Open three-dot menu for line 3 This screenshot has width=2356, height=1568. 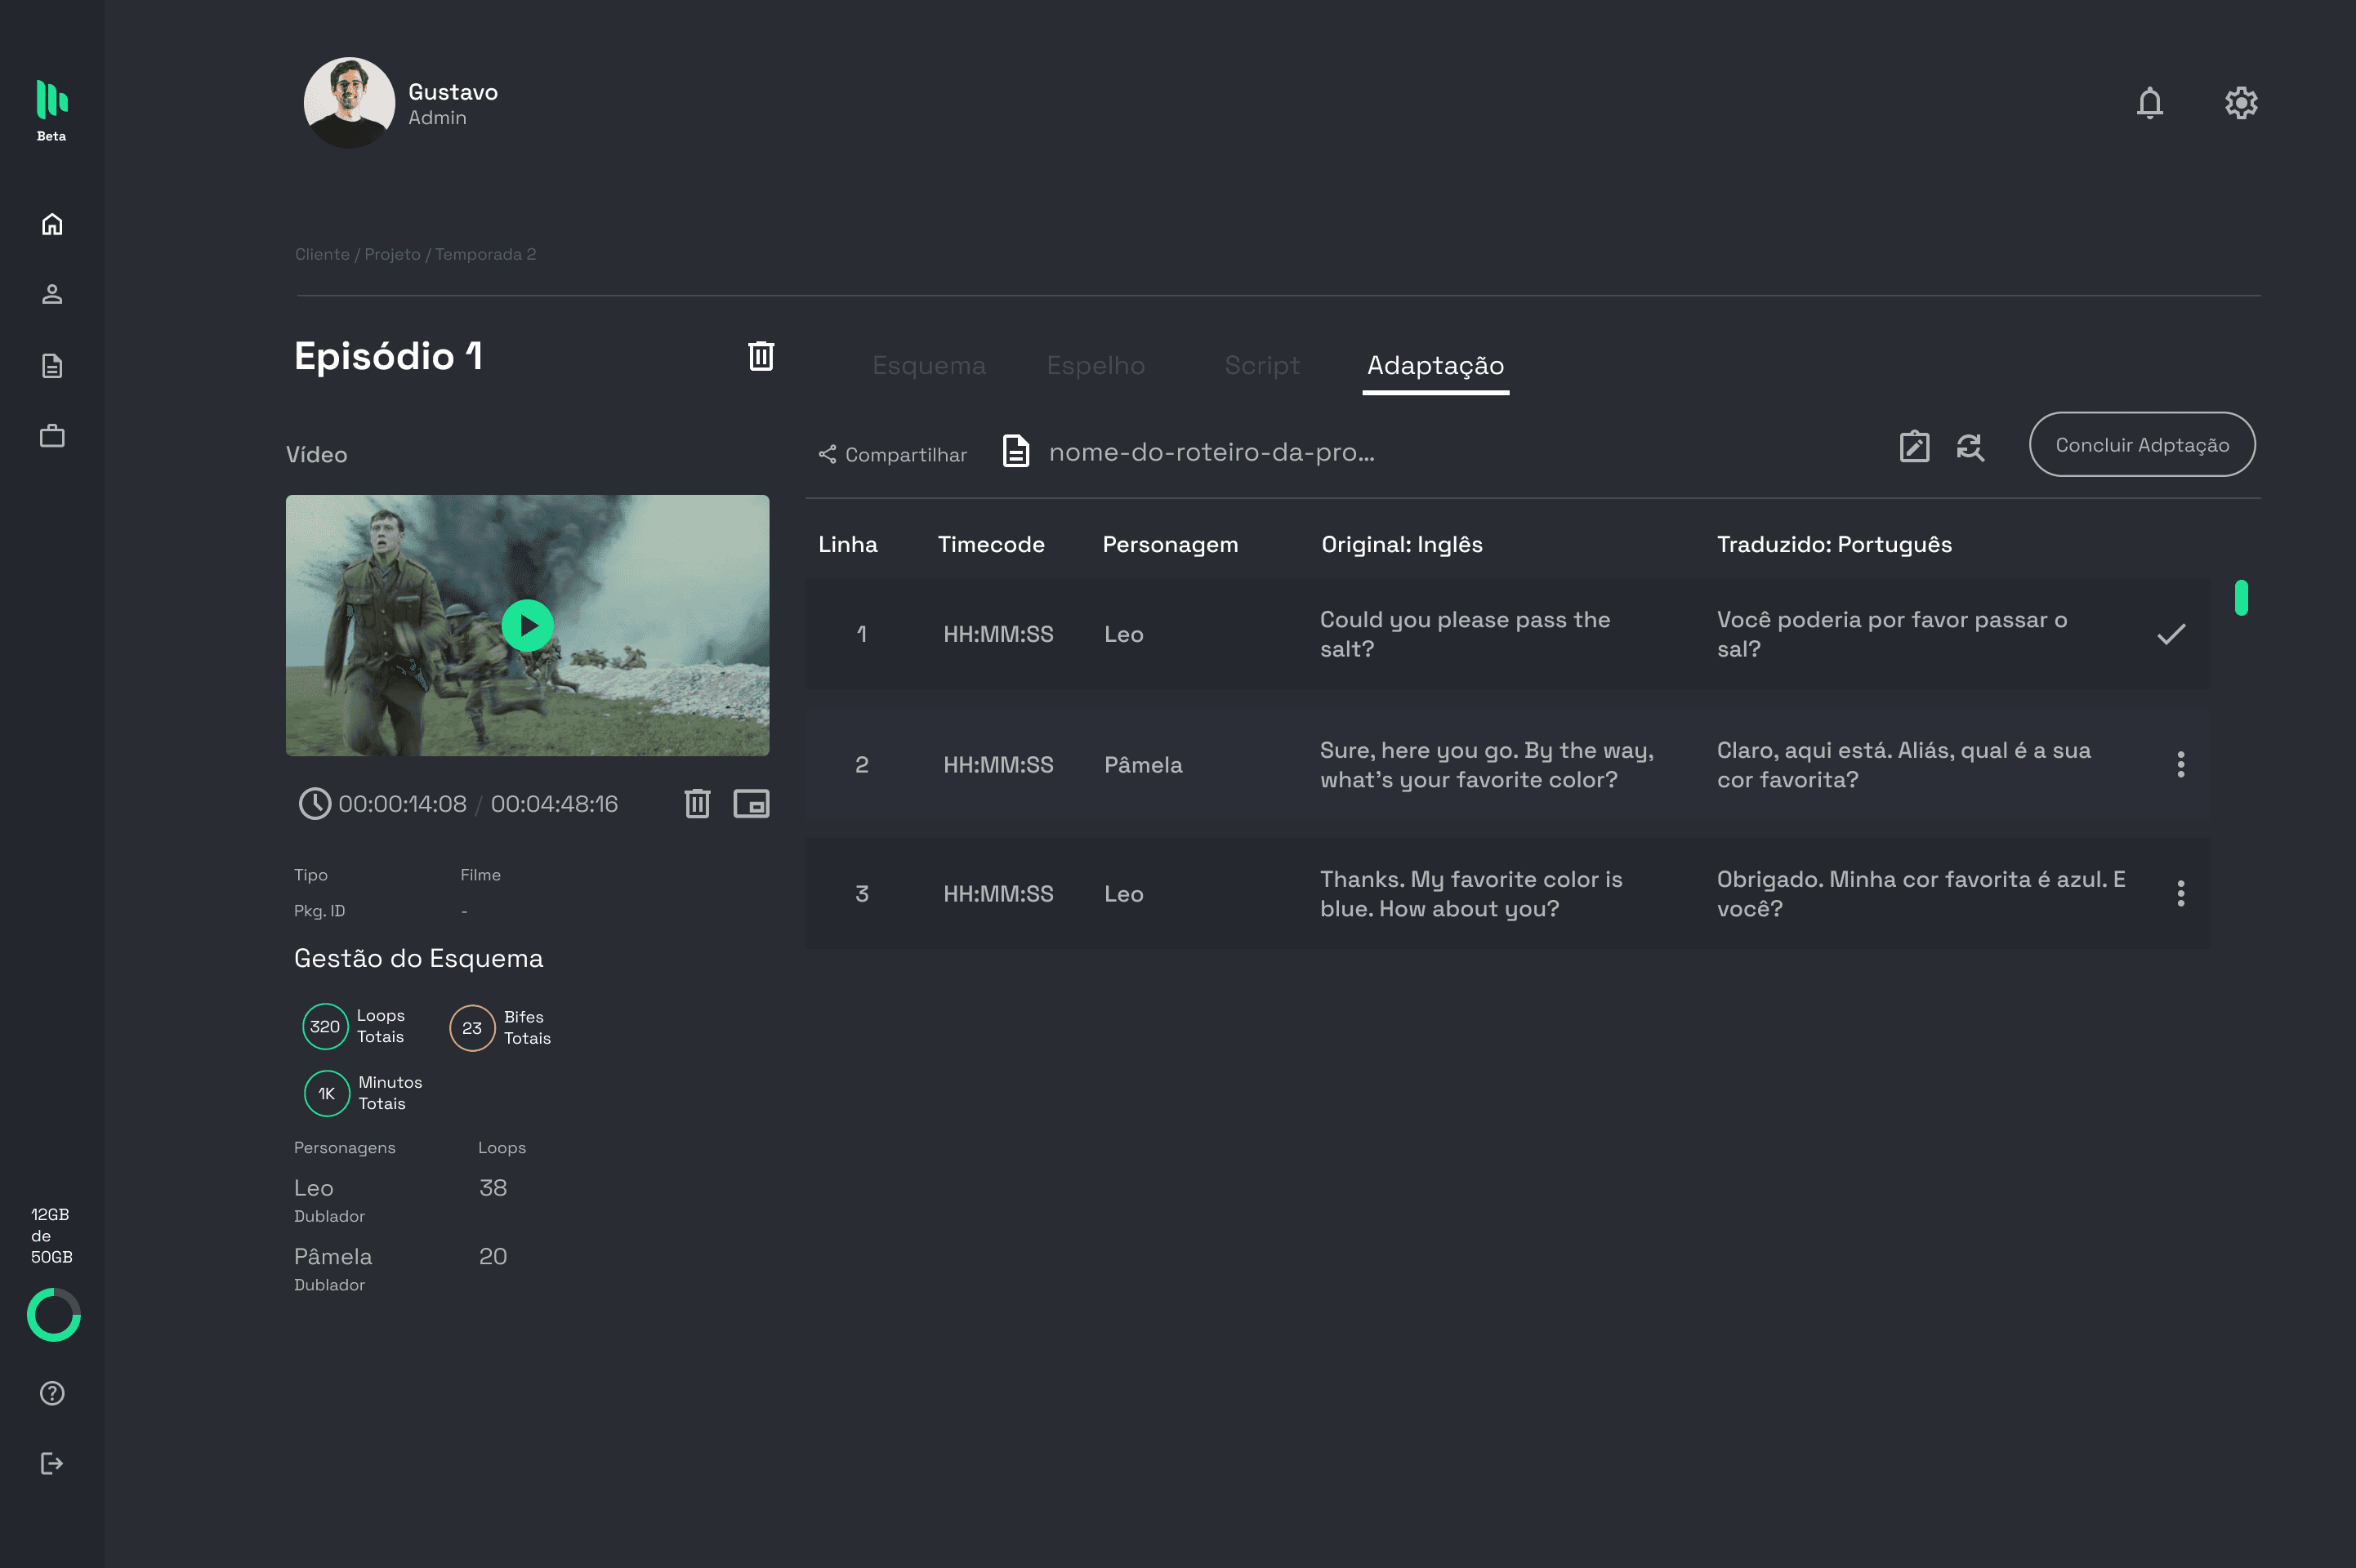pyautogui.click(x=2180, y=894)
